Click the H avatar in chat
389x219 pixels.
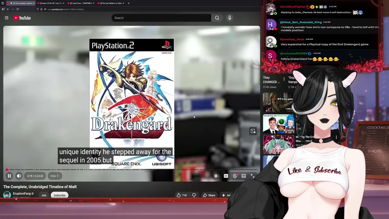click(270, 24)
